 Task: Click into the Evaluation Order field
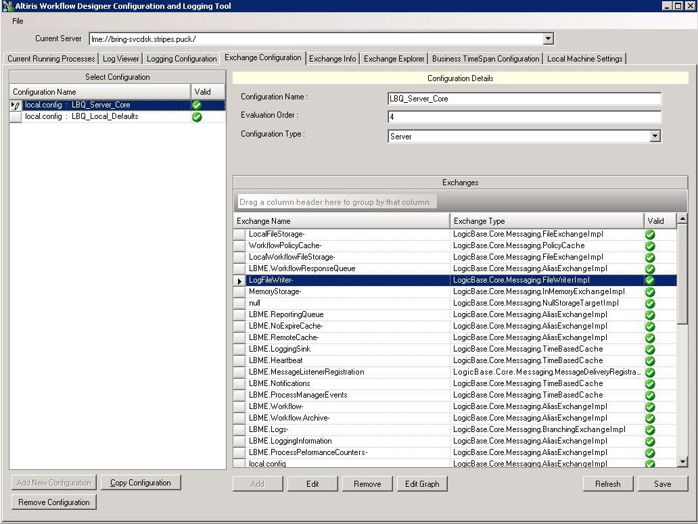pyautogui.click(x=524, y=117)
